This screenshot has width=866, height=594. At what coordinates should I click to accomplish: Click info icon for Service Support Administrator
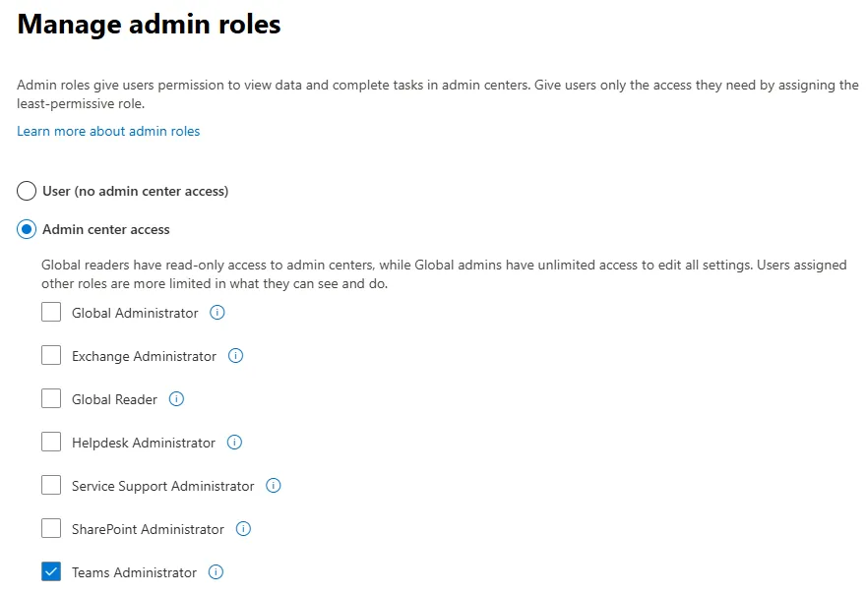[274, 486]
